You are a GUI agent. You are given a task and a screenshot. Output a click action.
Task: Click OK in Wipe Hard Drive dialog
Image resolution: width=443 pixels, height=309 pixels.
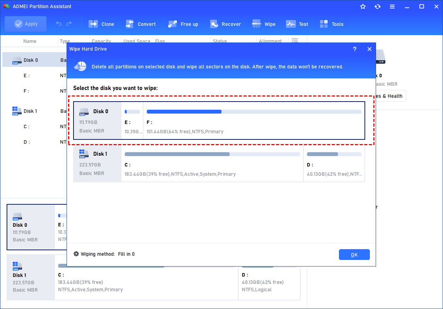pos(354,255)
